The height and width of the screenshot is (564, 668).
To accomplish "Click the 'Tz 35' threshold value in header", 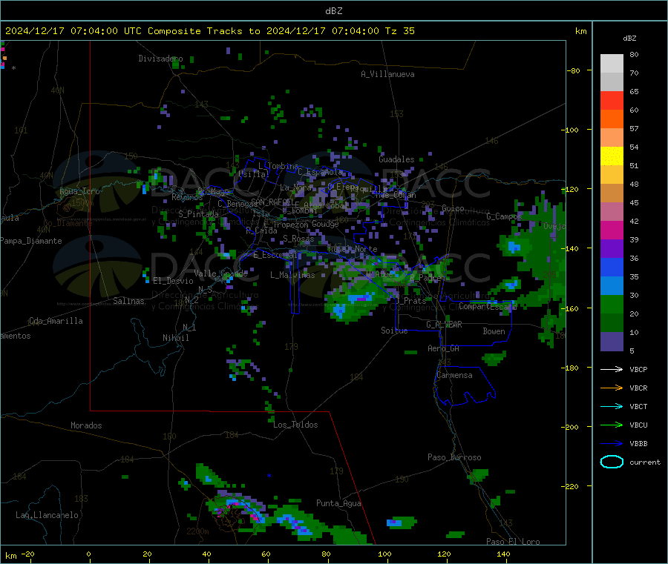I will 399,31.
